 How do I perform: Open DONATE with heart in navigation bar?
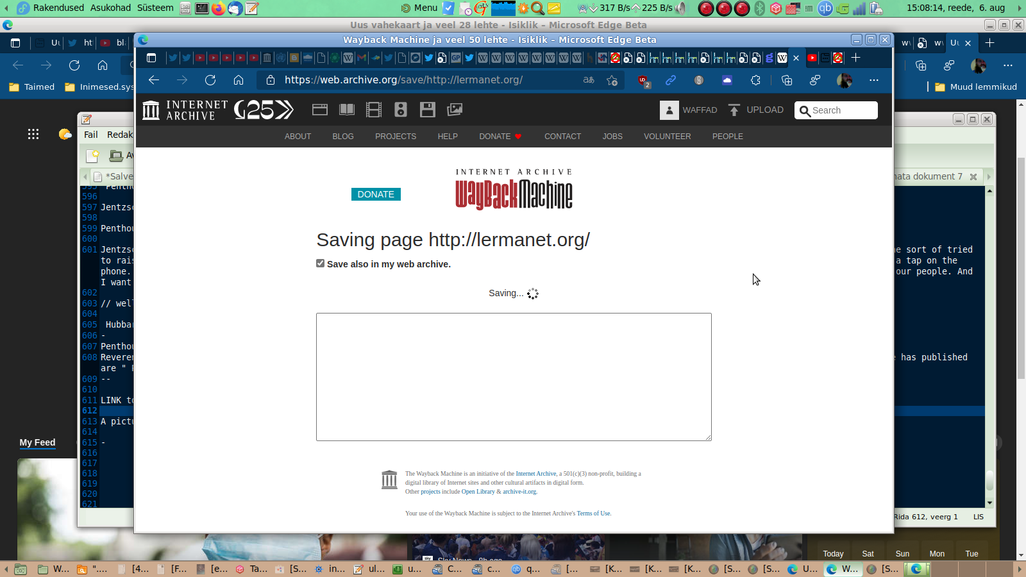pyautogui.click(x=501, y=137)
